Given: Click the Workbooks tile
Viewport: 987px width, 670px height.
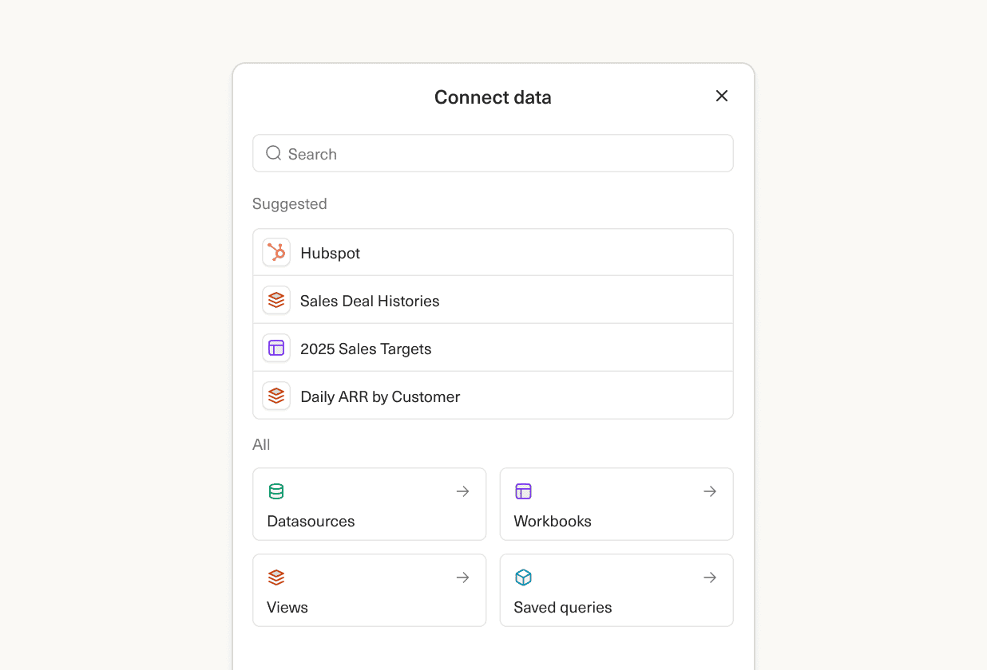Looking at the screenshot, I should coord(616,504).
